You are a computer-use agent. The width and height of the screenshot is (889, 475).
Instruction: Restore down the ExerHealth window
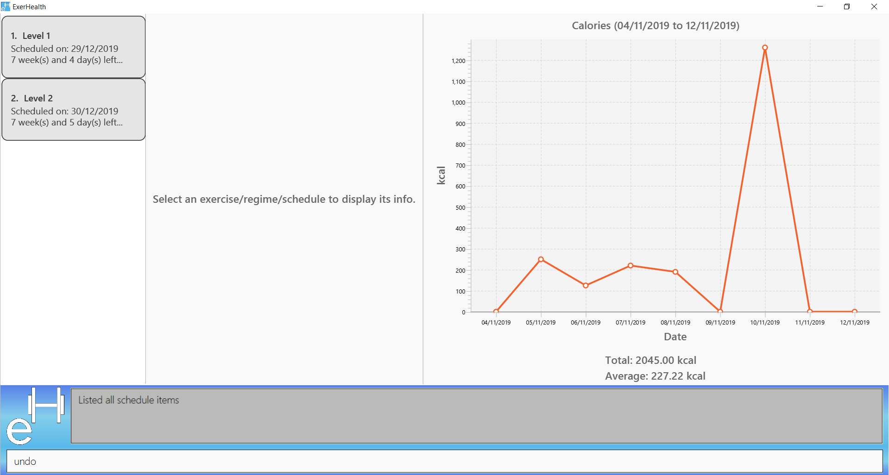click(x=847, y=6)
